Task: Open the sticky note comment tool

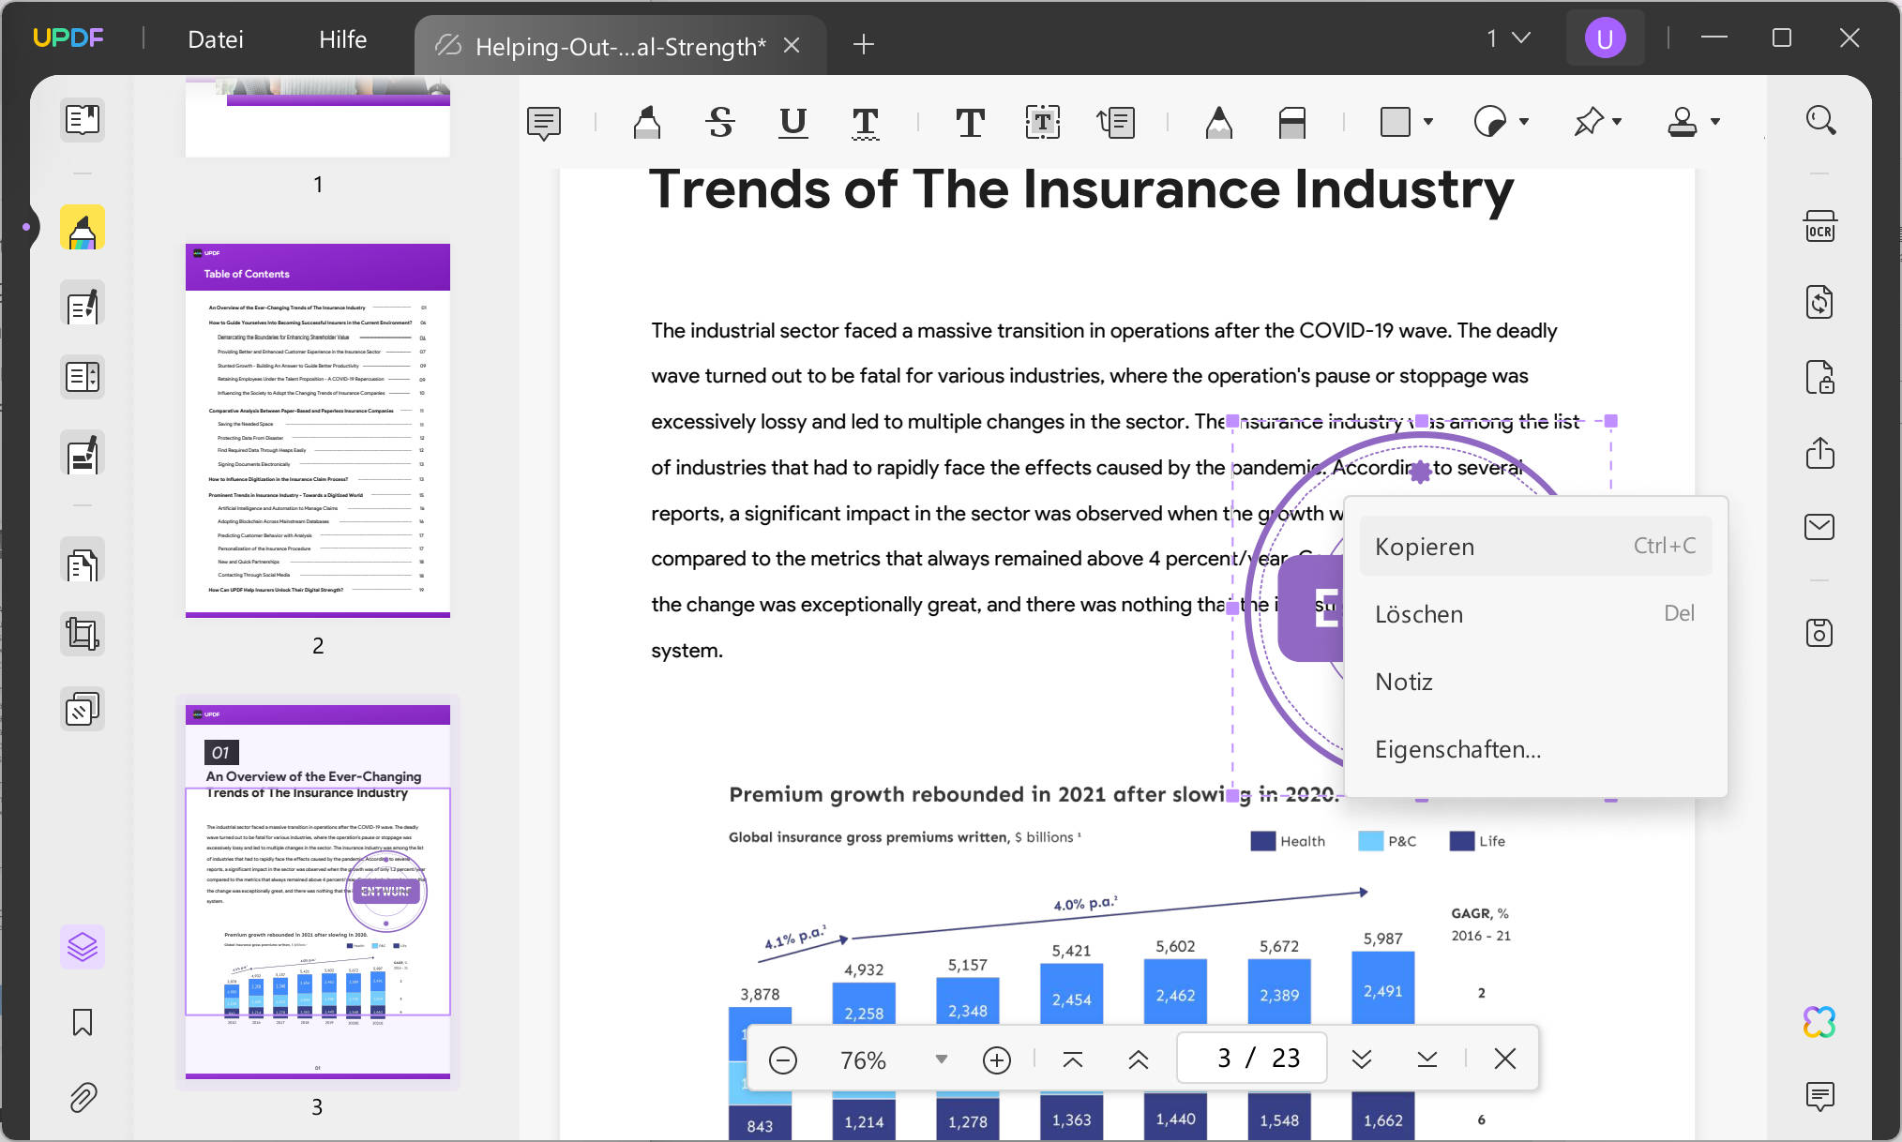Action: coord(544,122)
